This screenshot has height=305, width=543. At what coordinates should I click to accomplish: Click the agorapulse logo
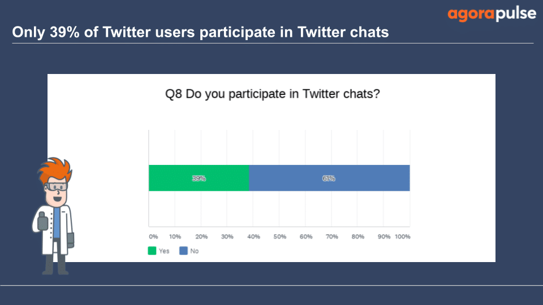click(x=492, y=14)
